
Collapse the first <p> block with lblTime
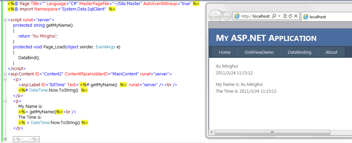tap(5, 79)
